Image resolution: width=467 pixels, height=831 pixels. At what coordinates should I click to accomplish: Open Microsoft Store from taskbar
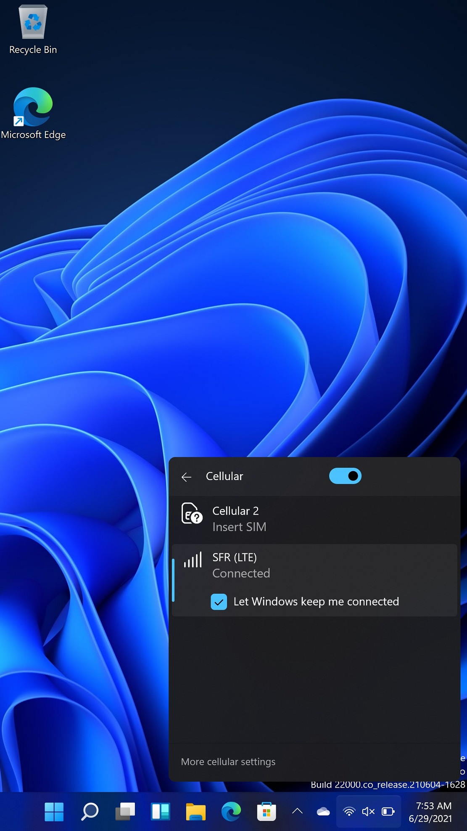coord(266,812)
